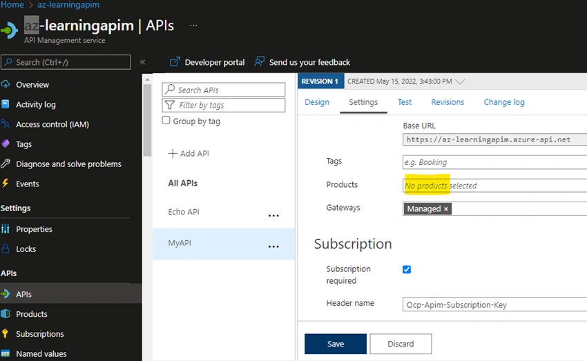This screenshot has height=361, width=587.
Task: Click the Properties sliders icon
Action: point(6,228)
